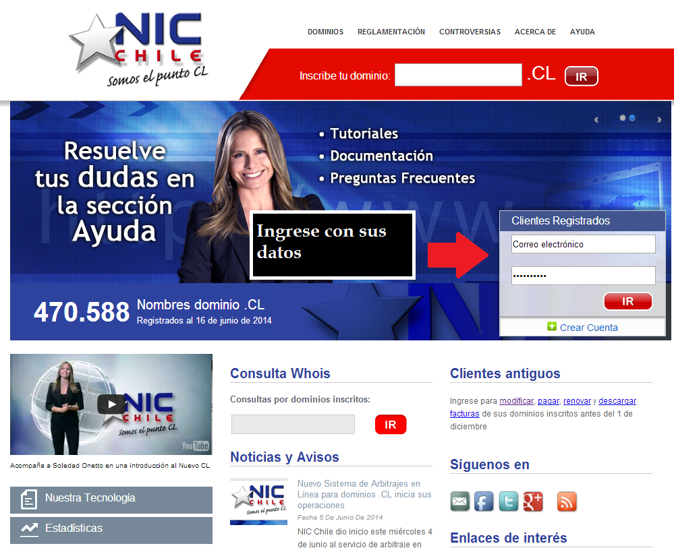
Task: Click the Síguenos en heading
Action: tap(490, 464)
